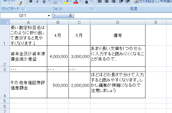Click merge and center cells button
The height and width of the screenshot is (113, 172).
pos(152,1)
